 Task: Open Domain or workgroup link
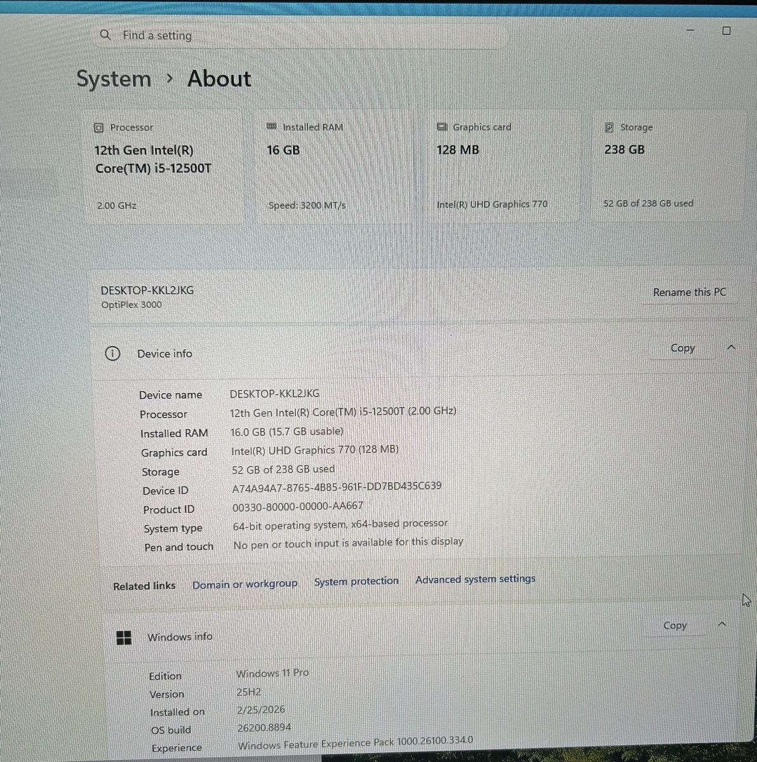pyautogui.click(x=245, y=584)
